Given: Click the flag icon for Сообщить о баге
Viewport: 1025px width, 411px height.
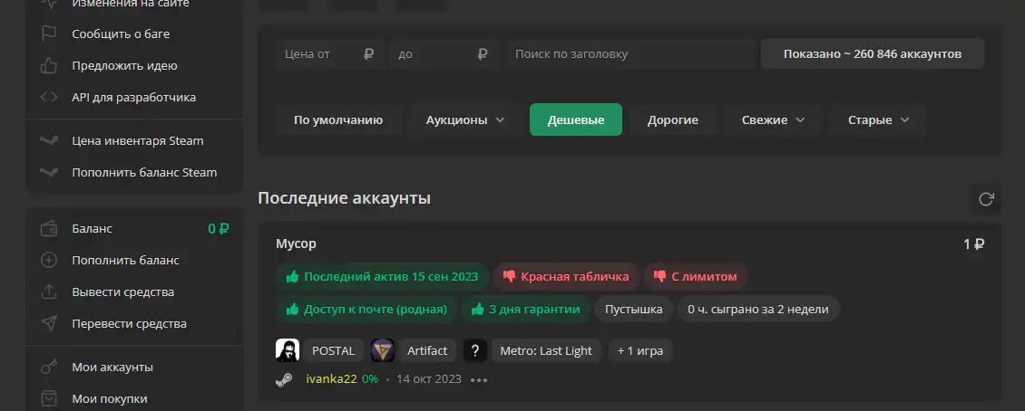Looking at the screenshot, I should (x=49, y=34).
